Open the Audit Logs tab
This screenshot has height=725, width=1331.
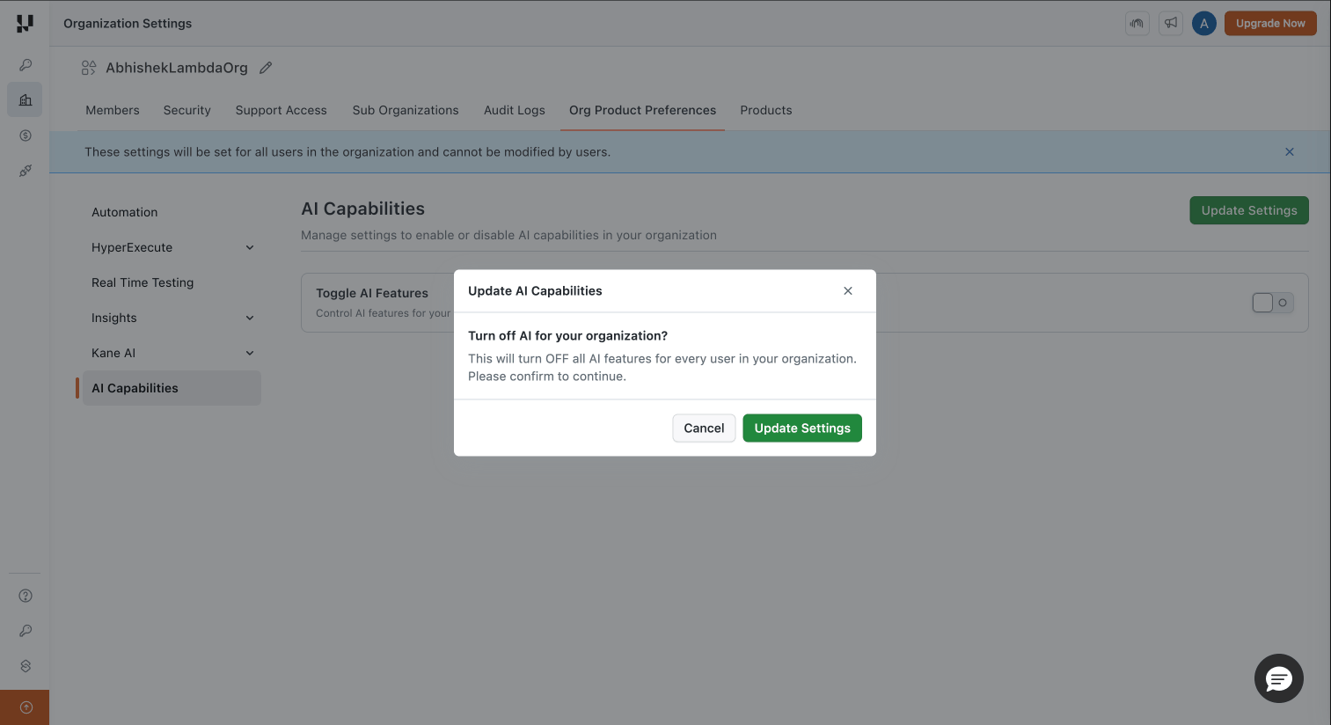[514, 110]
